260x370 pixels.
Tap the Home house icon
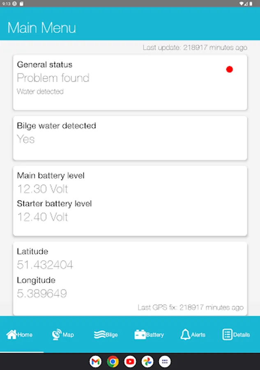tap(12, 335)
